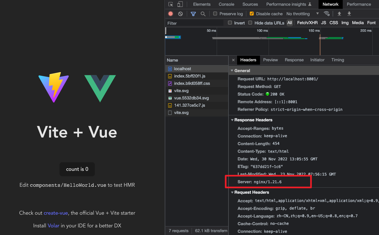The width and height of the screenshot is (379, 235).
Task: Click the Remote Address [::1]:8001 value
Action: (x=286, y=102)
